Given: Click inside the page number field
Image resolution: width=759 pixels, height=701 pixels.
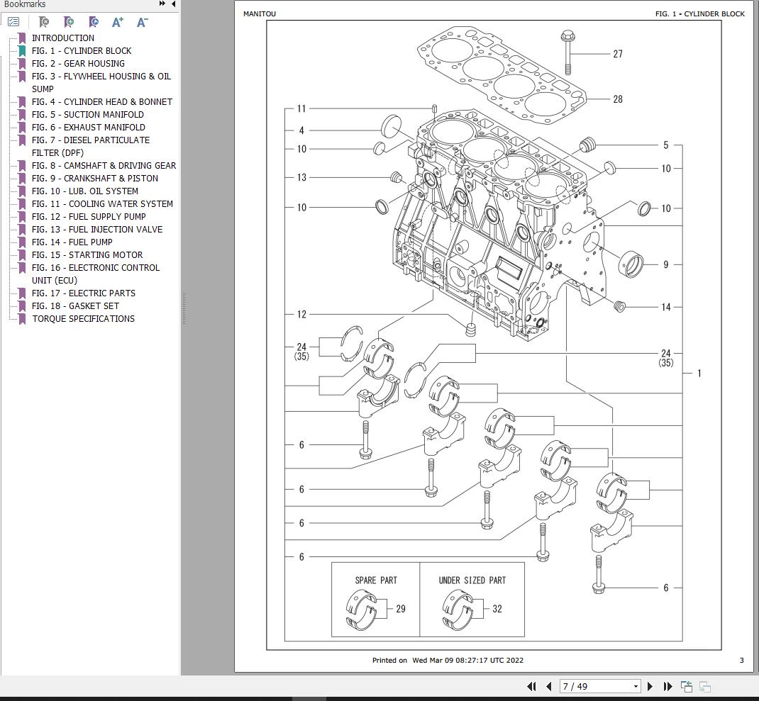Looking at the screenshot, I should pos(596,686).
